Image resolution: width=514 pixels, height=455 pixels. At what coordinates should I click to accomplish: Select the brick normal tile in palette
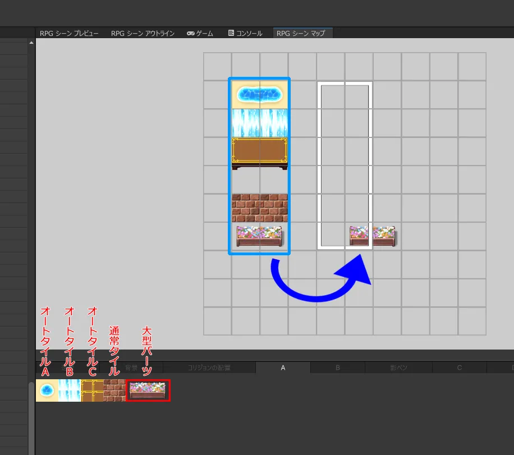pos(114,390)
